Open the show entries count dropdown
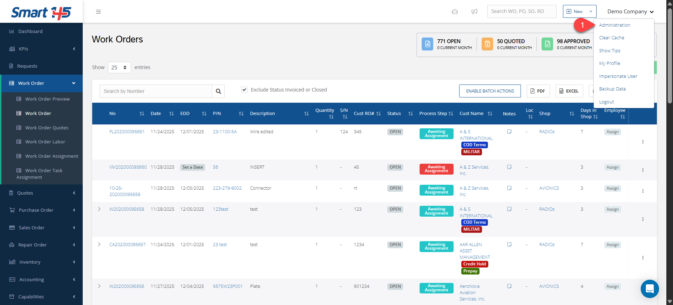This screenshot has height=305, width=673. pos(120,67)
